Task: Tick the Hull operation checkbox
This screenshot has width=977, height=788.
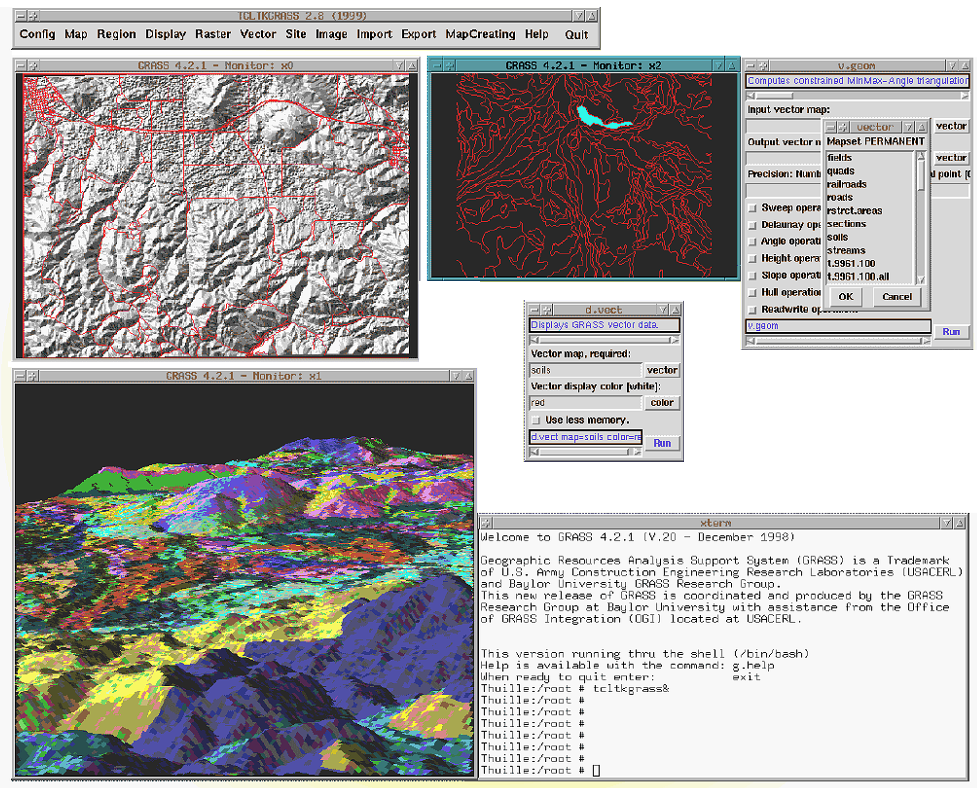Action: click(x=753, y=292)
